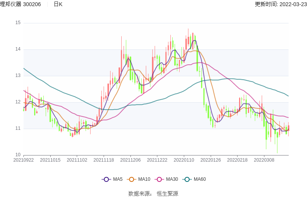Toggle the MA60 series via its text label
This screenshot has width=307, height=198.
pos(200,179)
